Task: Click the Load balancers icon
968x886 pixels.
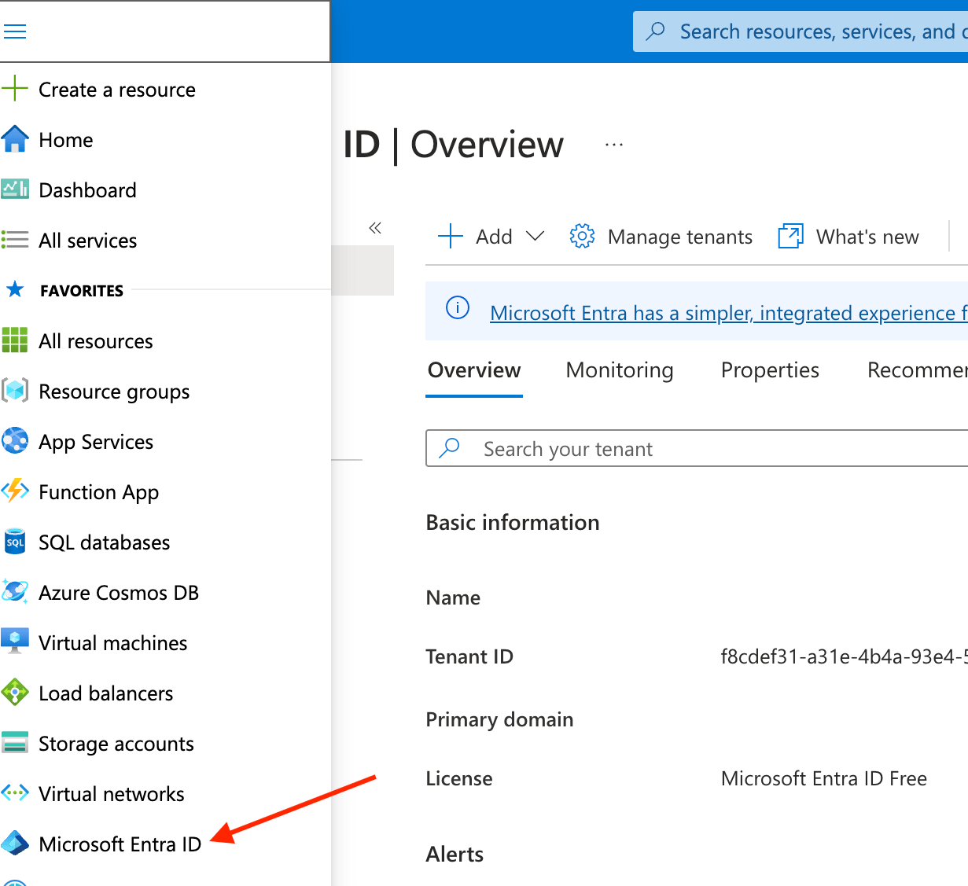Action: click(16, 693)
